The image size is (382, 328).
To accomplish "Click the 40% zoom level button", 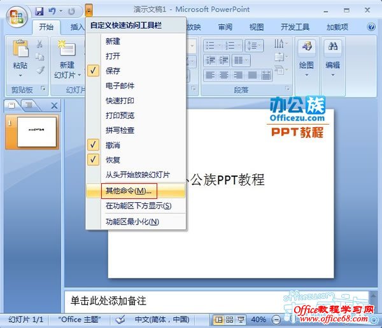I will [258, 320].
